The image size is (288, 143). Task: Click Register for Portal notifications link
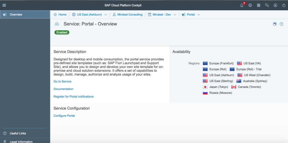coord(73,97)
